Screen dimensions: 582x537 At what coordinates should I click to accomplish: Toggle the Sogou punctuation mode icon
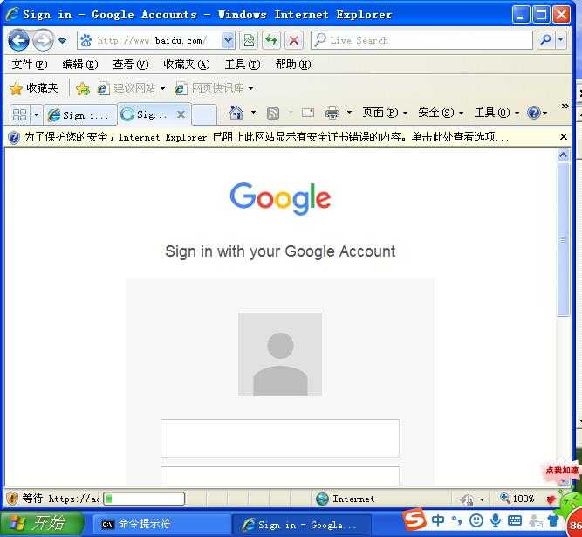coord(457,520)
